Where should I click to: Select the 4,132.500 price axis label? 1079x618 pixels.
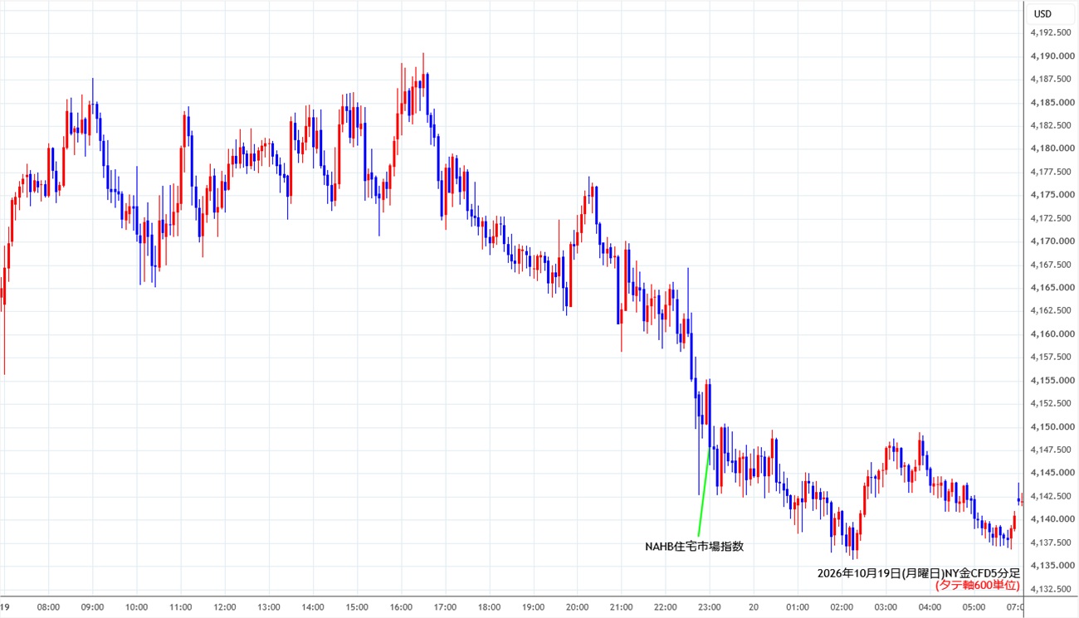coord(1052,589)
